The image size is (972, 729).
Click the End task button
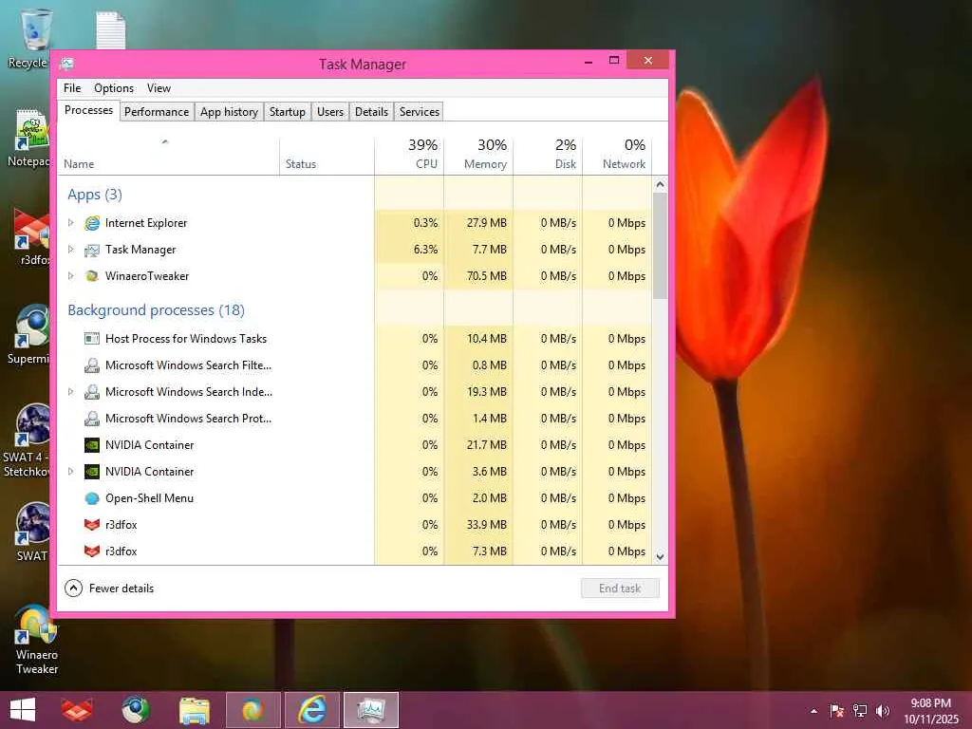coord(620,589)
